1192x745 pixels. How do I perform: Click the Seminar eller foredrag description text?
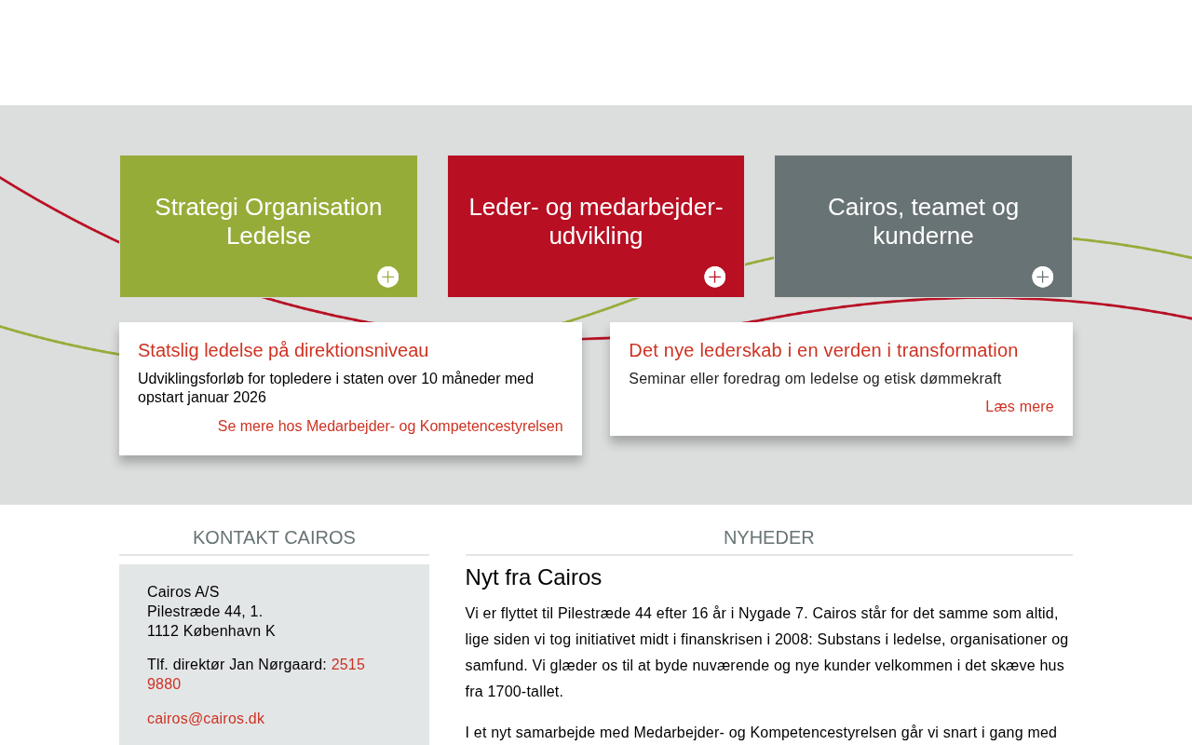coord(815,378)
